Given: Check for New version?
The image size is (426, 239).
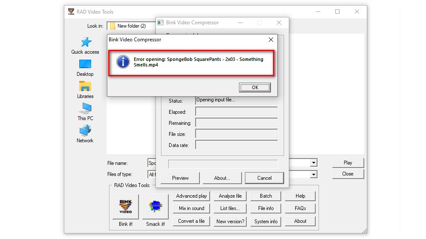Looking at the screenshot, I should [230, 222].
